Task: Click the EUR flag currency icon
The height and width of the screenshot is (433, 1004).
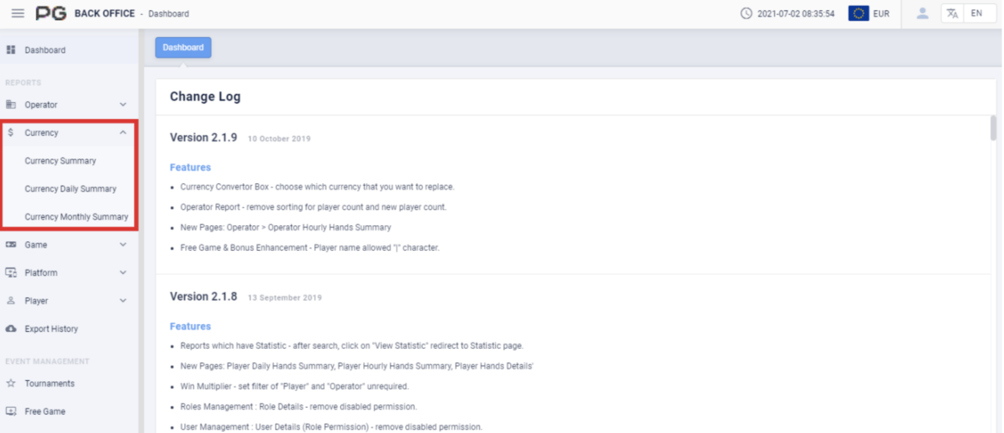Action: click(x=858, y=13)
